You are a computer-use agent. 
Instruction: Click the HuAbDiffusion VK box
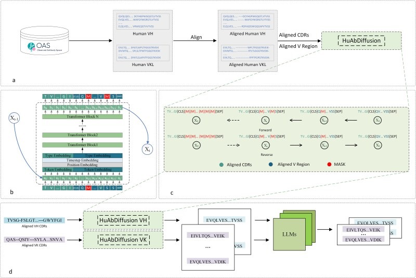[123, 240]
